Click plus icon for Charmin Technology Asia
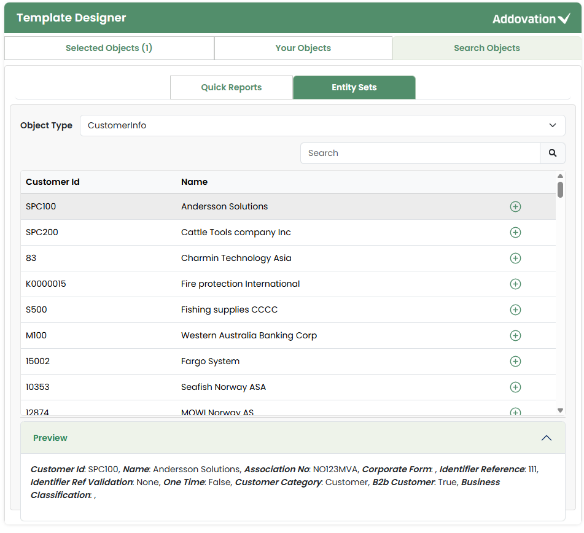This screenshot has height=533, width=584. 515,259
